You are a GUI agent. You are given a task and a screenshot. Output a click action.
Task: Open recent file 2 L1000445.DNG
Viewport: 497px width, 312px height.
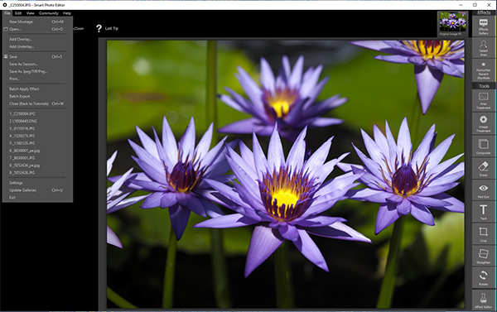[37, 122]
